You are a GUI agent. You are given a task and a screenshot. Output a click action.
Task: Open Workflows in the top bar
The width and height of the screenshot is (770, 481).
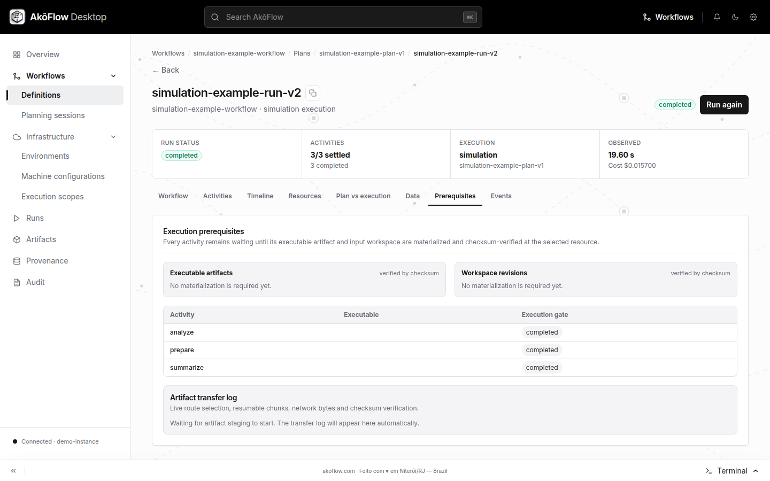pos(668,17)
